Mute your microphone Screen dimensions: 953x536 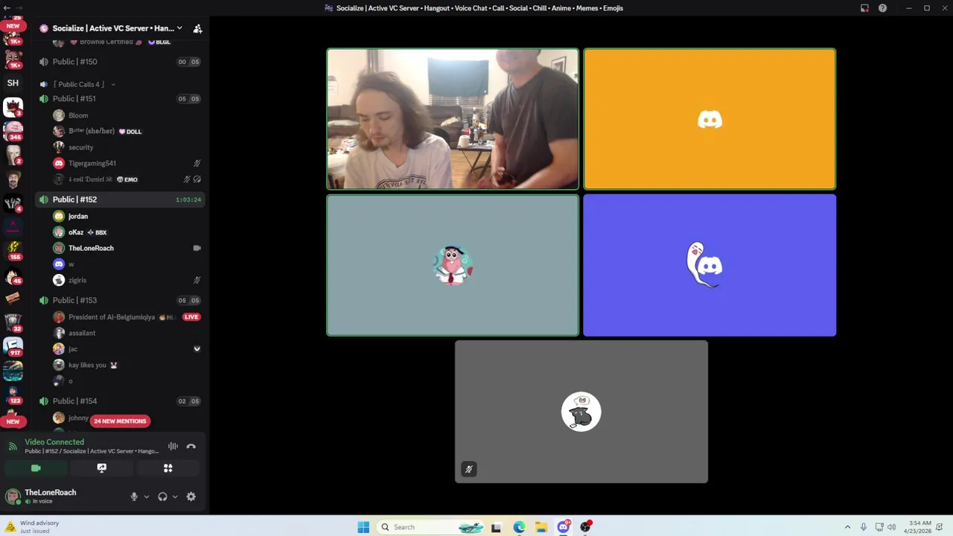[134, 497]
